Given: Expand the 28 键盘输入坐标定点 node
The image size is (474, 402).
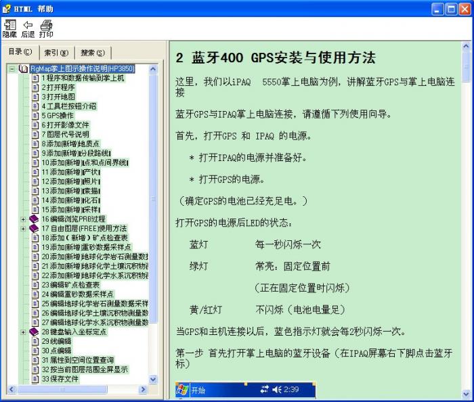Looking at the screenshot, I should (23, 332).
